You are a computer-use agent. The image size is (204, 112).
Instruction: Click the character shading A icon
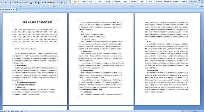(x=35, y=3)
